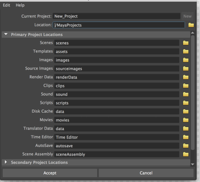
Task: Browse folder for Clips location
Action: (x=185, y=86)
